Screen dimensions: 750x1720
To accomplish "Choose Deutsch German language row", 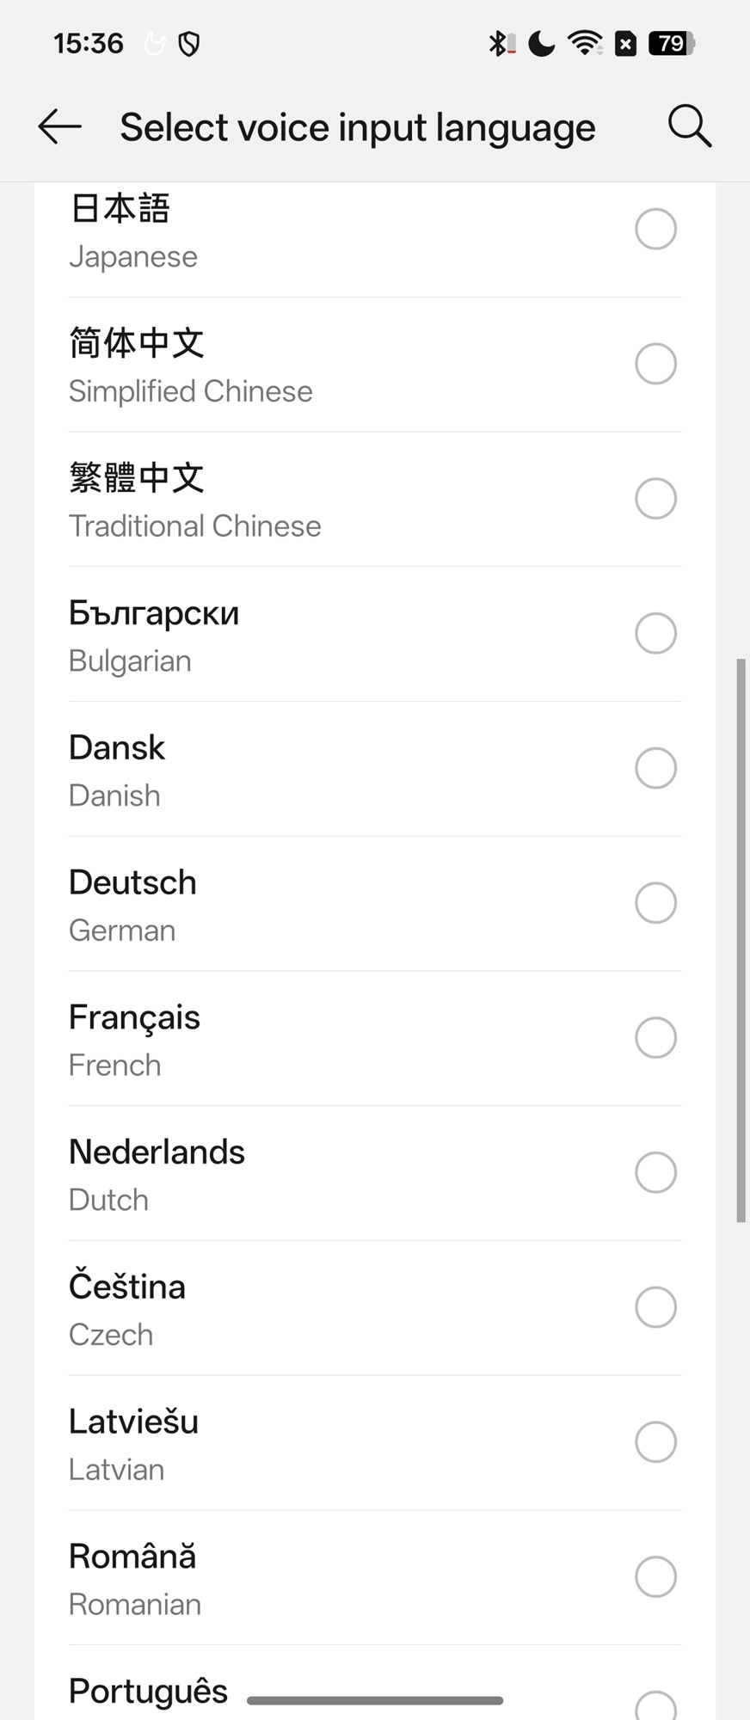I will coord(344,904).
